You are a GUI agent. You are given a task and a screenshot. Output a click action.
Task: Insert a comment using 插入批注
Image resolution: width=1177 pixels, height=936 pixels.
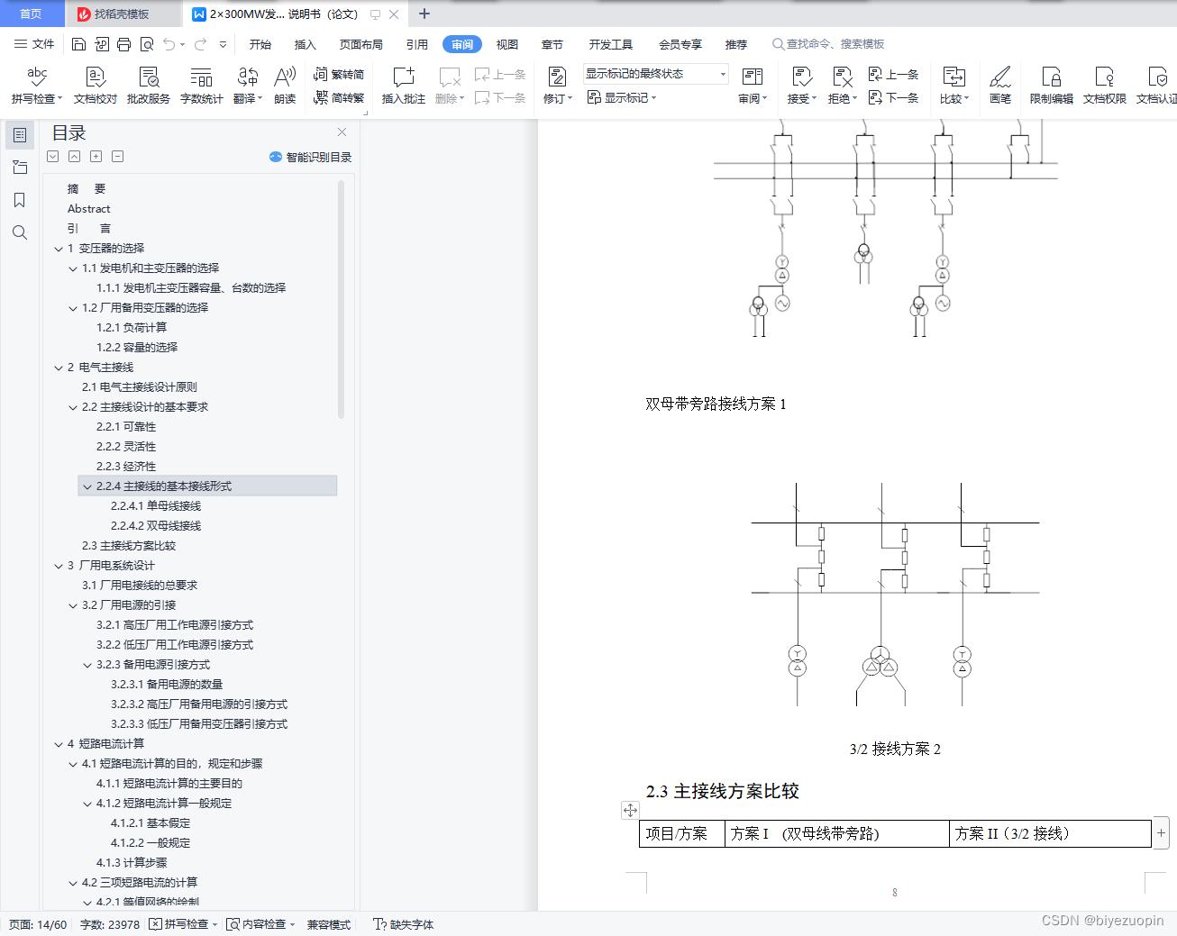[x=402, y=86]
